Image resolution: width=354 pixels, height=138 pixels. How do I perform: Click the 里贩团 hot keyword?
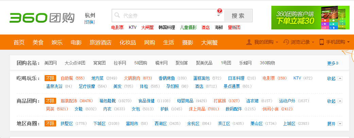tap(234, 28)
